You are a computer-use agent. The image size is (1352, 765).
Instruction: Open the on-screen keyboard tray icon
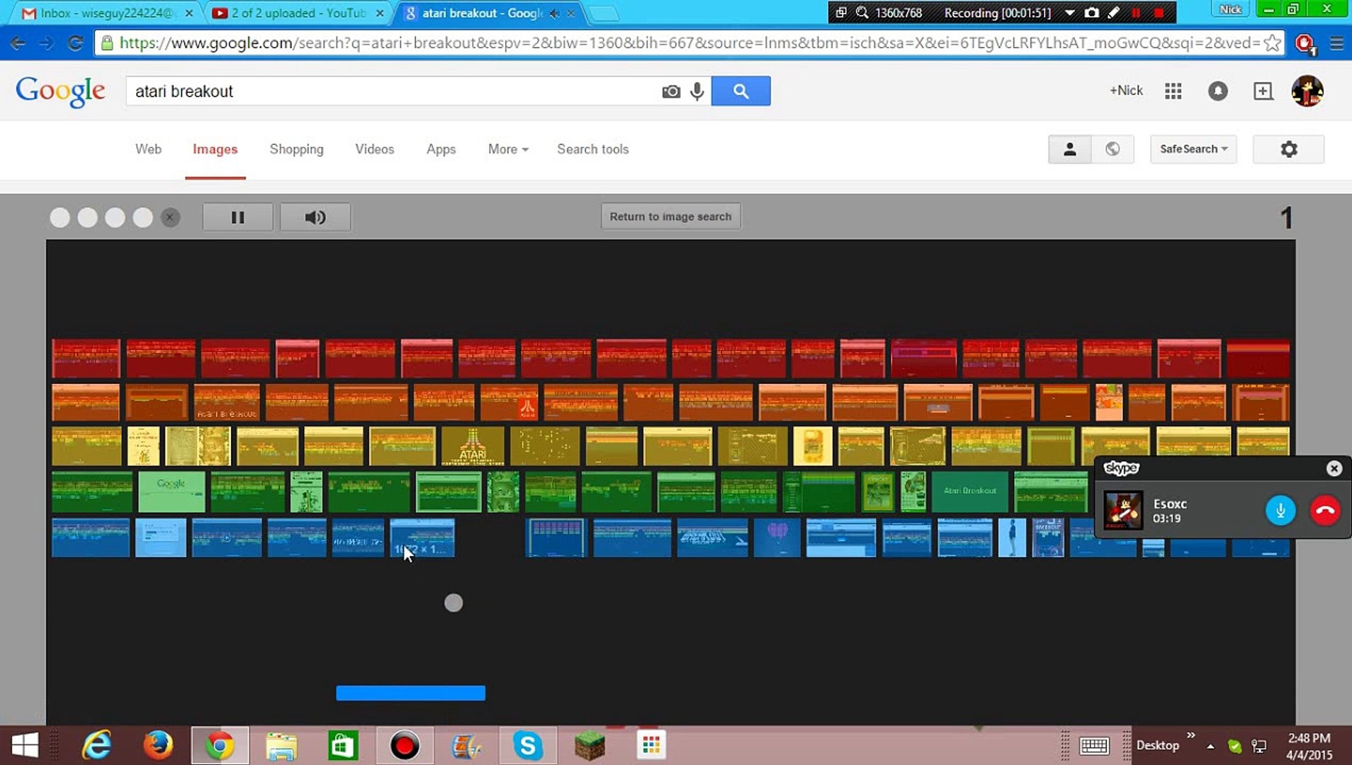[x=1094, y=745]
